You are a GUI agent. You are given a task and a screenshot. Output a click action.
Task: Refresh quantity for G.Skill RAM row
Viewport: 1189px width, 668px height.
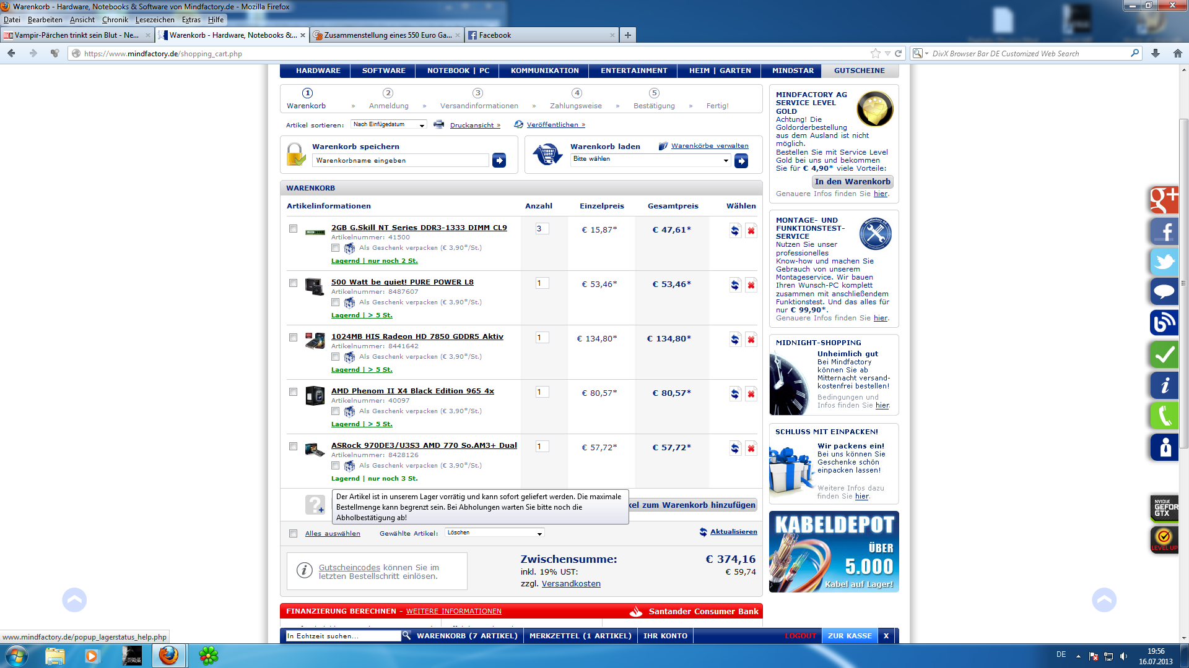tap(735, 231)
